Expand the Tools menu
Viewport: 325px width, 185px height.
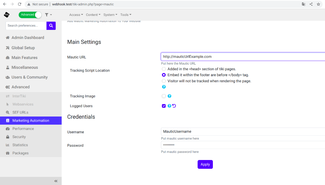(x=126, y=15)
